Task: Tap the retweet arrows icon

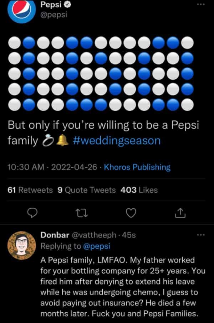Action: [83, 213]
